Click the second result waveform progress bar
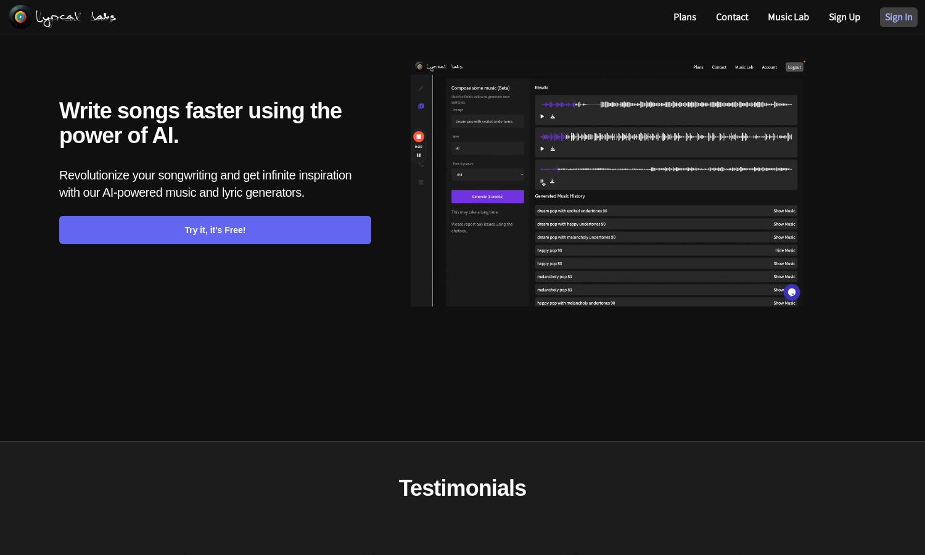 pos(666,137)
